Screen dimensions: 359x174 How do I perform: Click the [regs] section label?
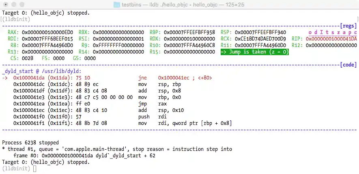click(x=348, y=26)
